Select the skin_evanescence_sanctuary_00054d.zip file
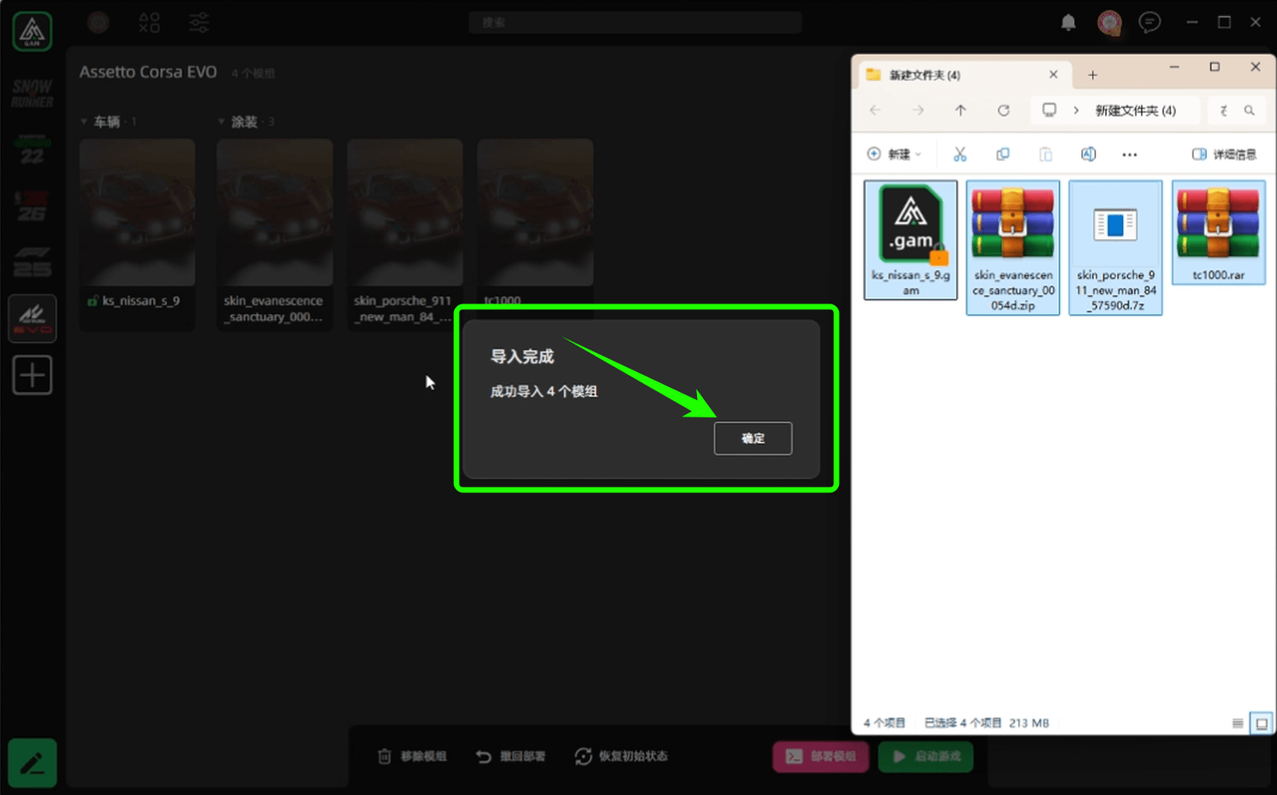This screenshot has height=795, width=1277. pos(1013,248)
